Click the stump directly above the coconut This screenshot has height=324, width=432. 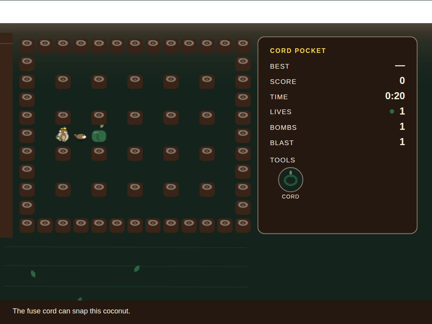click(x=99, y=118)
